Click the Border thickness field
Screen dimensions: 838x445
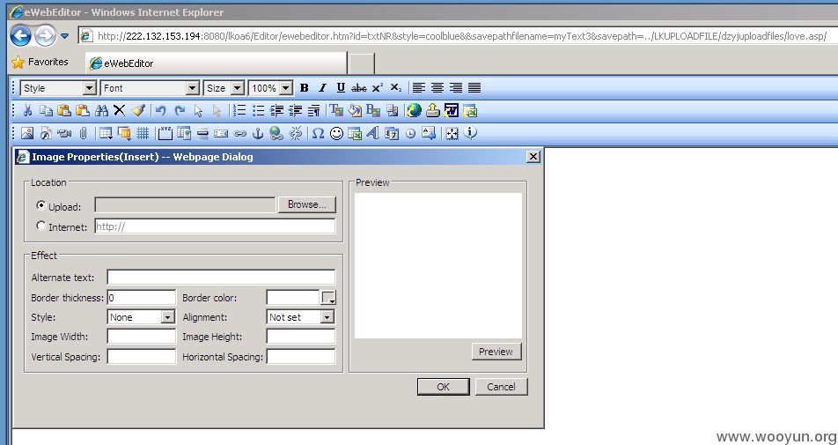click(x=142, y=297)
